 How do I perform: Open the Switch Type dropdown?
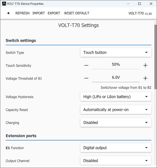click(116, 53)
